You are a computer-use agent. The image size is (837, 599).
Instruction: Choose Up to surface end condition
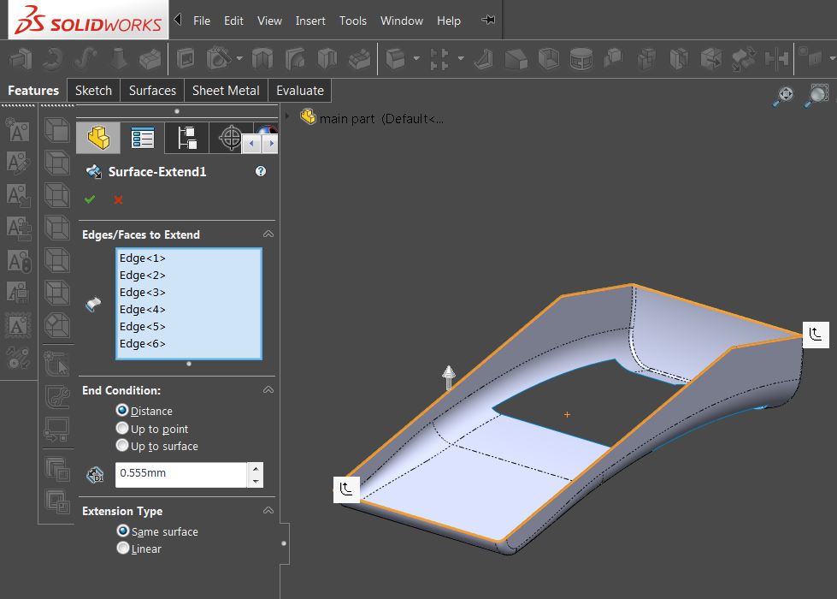(x=121, y=446)
